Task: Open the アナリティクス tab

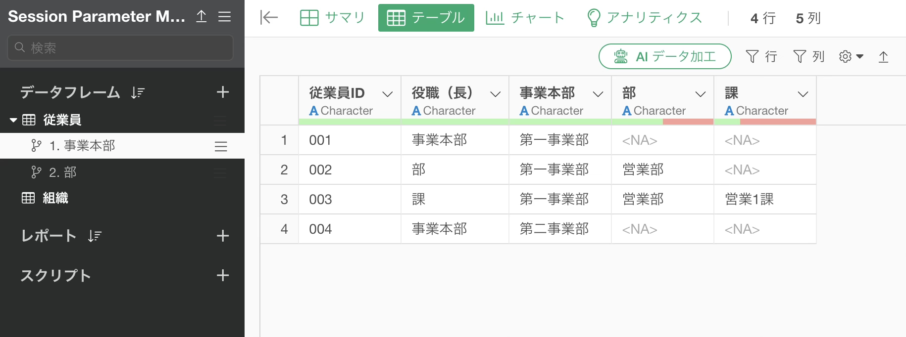Action: pyautogui.click(x=644, y=18)
